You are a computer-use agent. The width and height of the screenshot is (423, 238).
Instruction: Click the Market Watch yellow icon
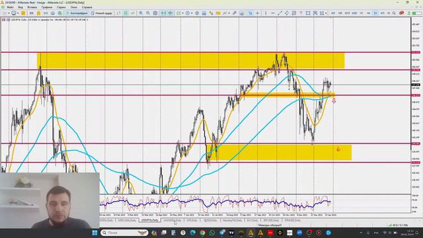[23, 13]
